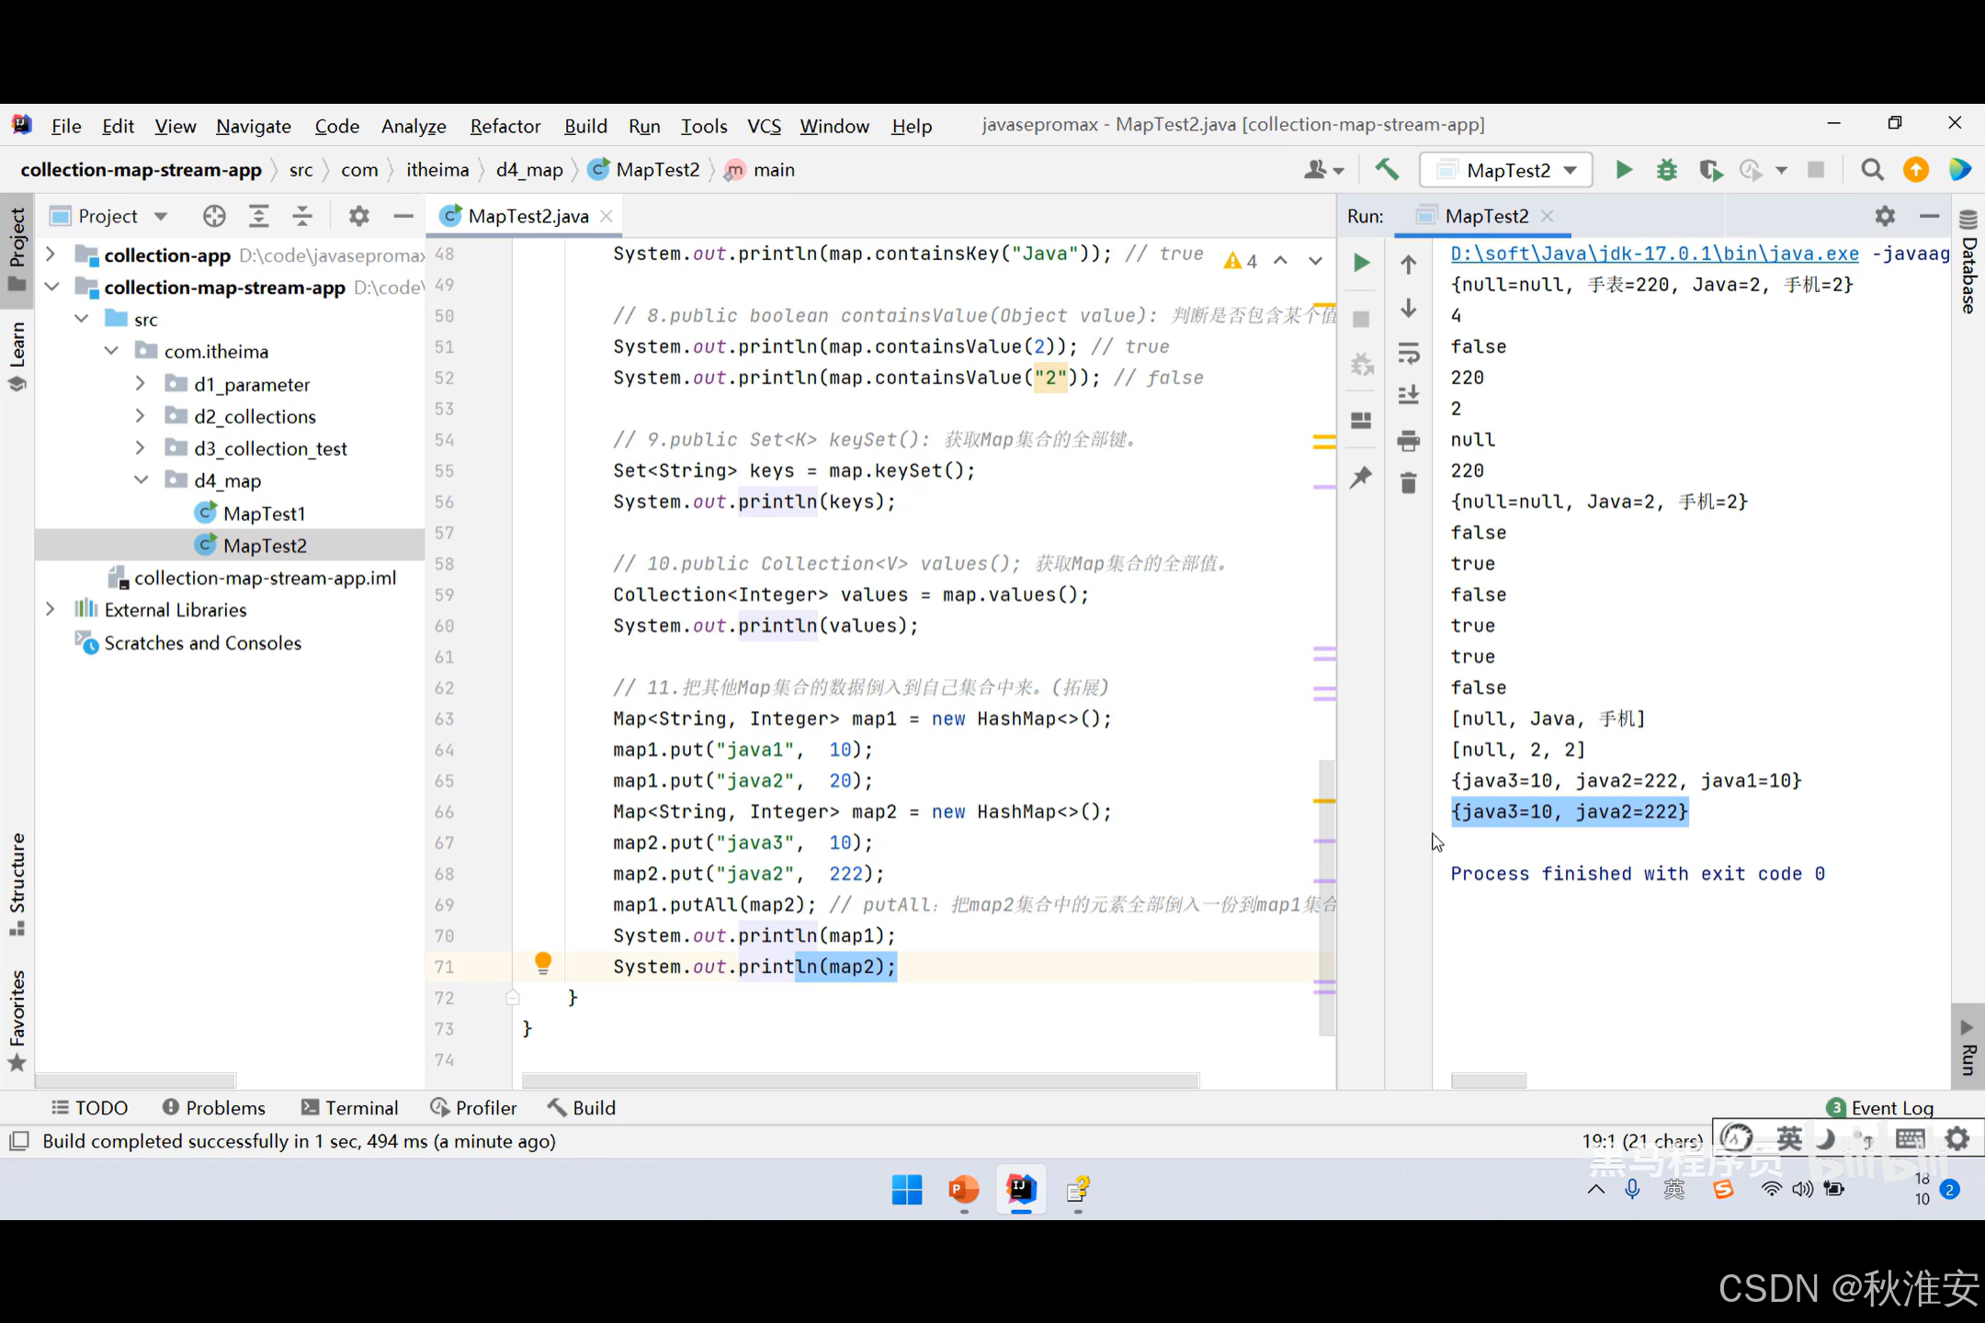Click the intention lightbulb on line 71
The image size is (1985, 1323).
coord(542,962)
